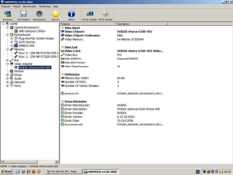Expand the Drives node

7,75
